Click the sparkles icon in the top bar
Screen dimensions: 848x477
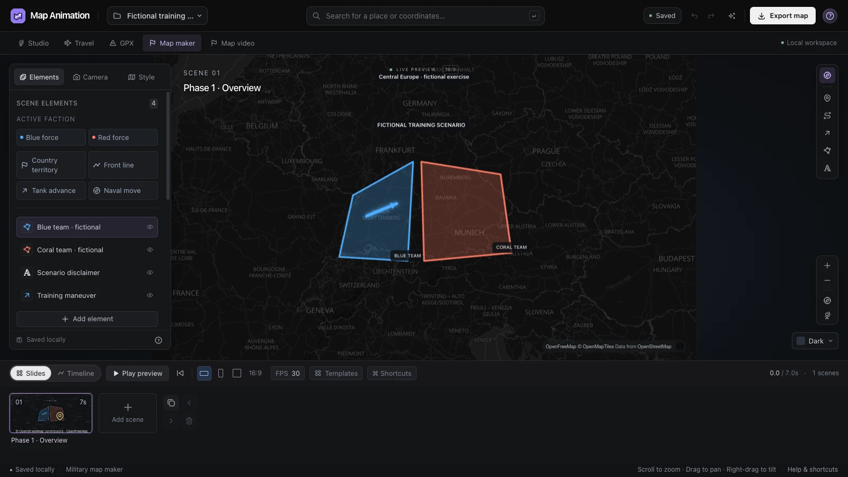(x=732, y=16)
